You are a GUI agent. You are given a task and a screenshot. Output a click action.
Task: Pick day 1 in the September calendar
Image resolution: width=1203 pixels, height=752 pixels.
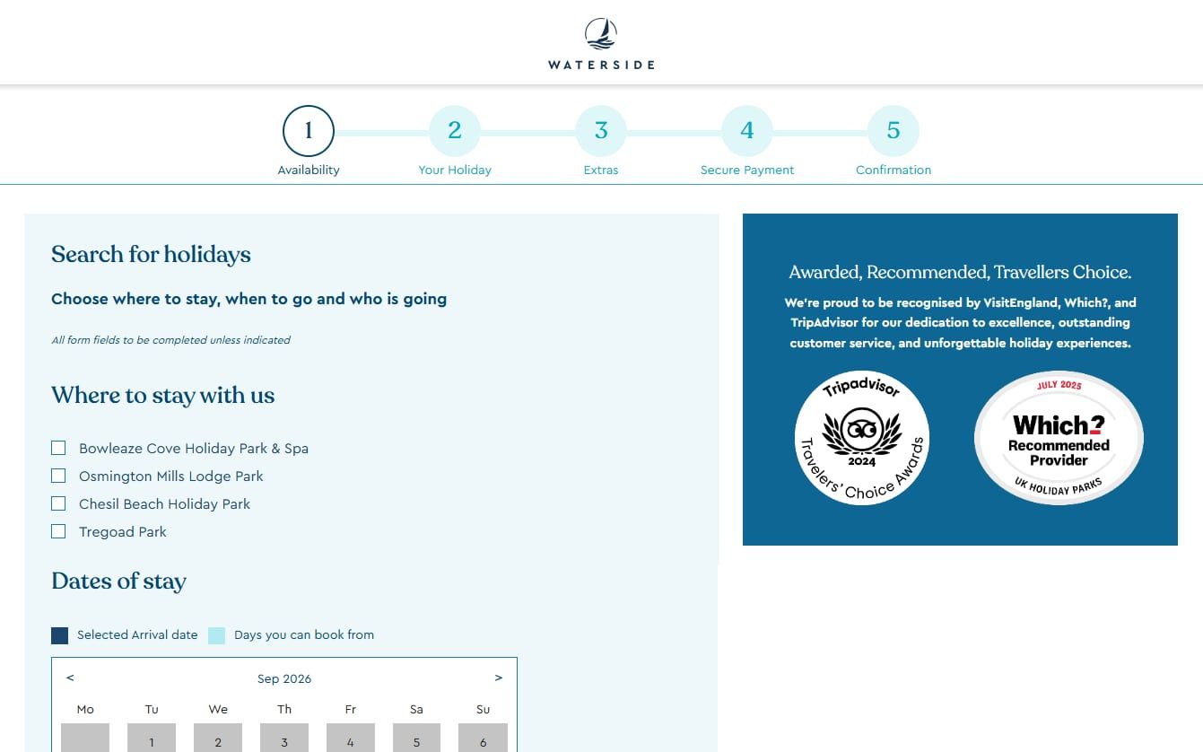point(152,738)
